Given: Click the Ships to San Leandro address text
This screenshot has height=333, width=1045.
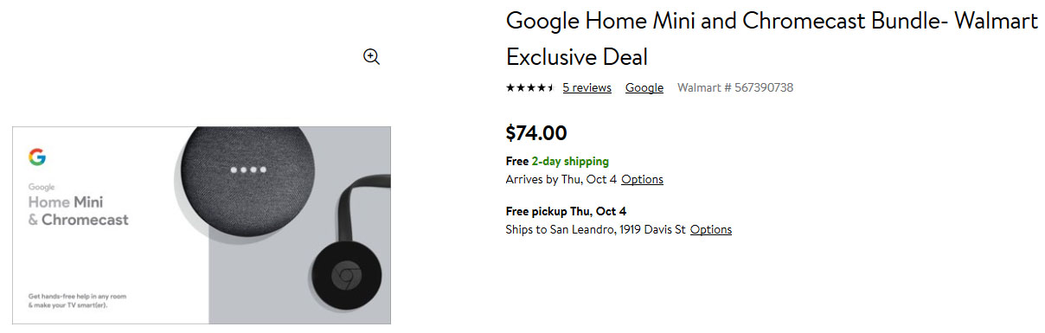Looking at the screenshot, I should pos(596,229).
